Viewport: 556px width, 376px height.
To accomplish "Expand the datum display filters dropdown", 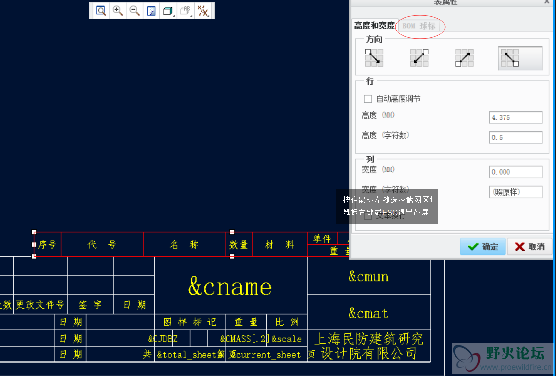I will pos(202,11).
